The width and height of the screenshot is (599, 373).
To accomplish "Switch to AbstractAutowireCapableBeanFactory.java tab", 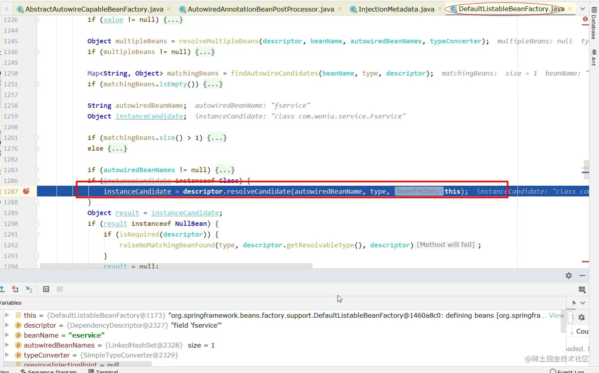I will (94, 9).
